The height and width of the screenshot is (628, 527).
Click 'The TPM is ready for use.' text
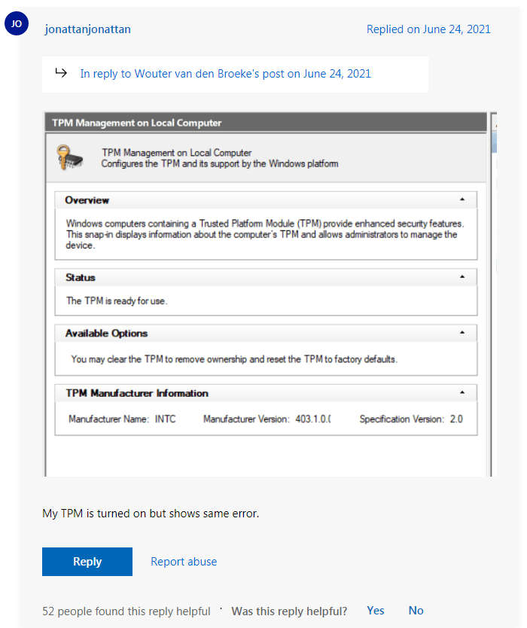click(x=117, y=300)
